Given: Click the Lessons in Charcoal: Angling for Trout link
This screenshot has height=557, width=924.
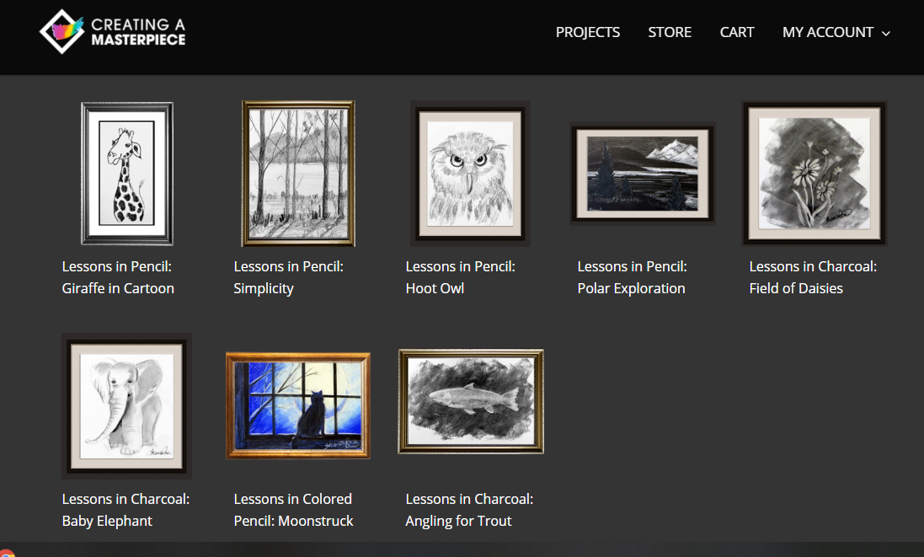Looking at the screenshot, I should pos(469,510).
